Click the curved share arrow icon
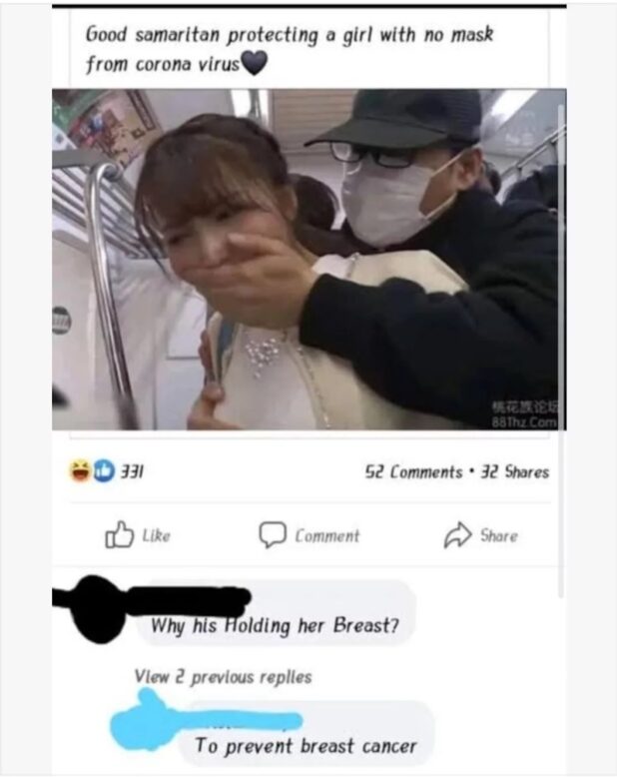Image resolution: width=617 pixels, height=777 pixels. click(457, 535)
